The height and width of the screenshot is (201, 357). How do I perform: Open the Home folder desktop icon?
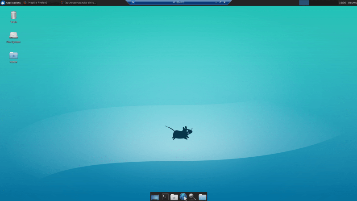13,57
